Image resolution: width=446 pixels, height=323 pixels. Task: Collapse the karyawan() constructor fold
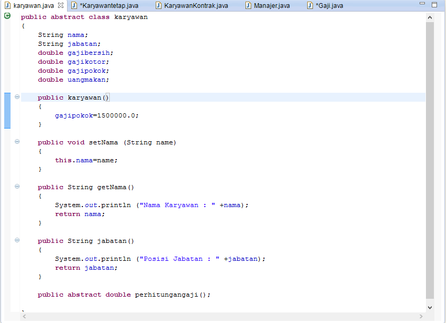point(16,97)
